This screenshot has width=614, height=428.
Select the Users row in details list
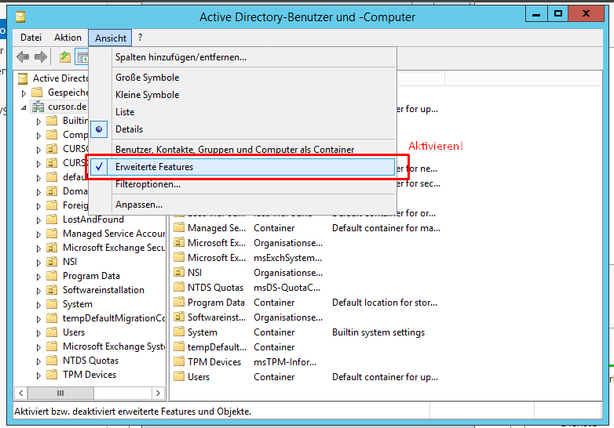[x=199, y=377]
